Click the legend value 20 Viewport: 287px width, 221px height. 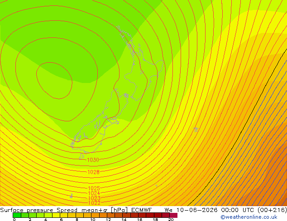pos(171,220)
